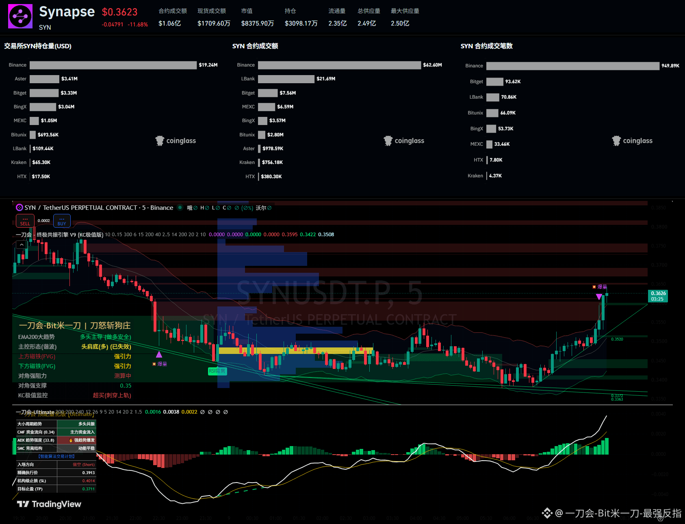
Task: Click the Binance bar in 交易所SYN持仓量 chart
Action: point(113,65)
